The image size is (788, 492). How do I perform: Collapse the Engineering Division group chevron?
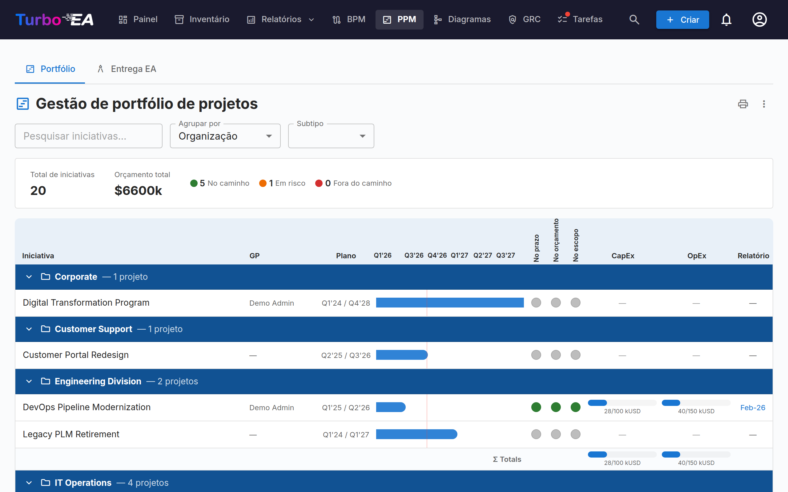click(29, 381)
